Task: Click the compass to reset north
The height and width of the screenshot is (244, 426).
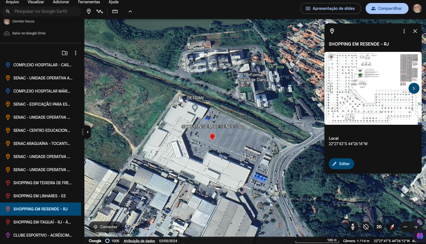Action: [x=392, y=227]
